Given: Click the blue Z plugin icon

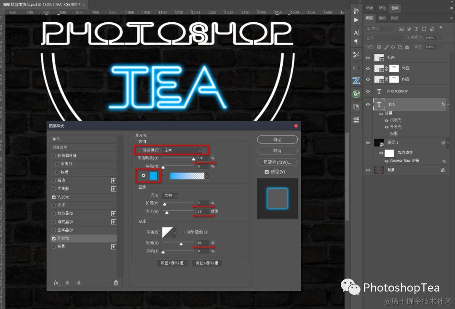Looking at the screenshot, I should coord(356,80).
